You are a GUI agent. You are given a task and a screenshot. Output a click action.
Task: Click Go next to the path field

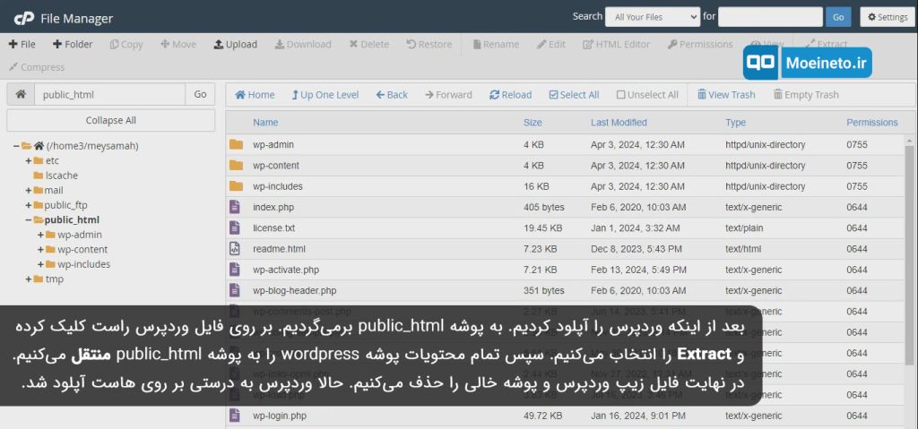tap(200, 94)
